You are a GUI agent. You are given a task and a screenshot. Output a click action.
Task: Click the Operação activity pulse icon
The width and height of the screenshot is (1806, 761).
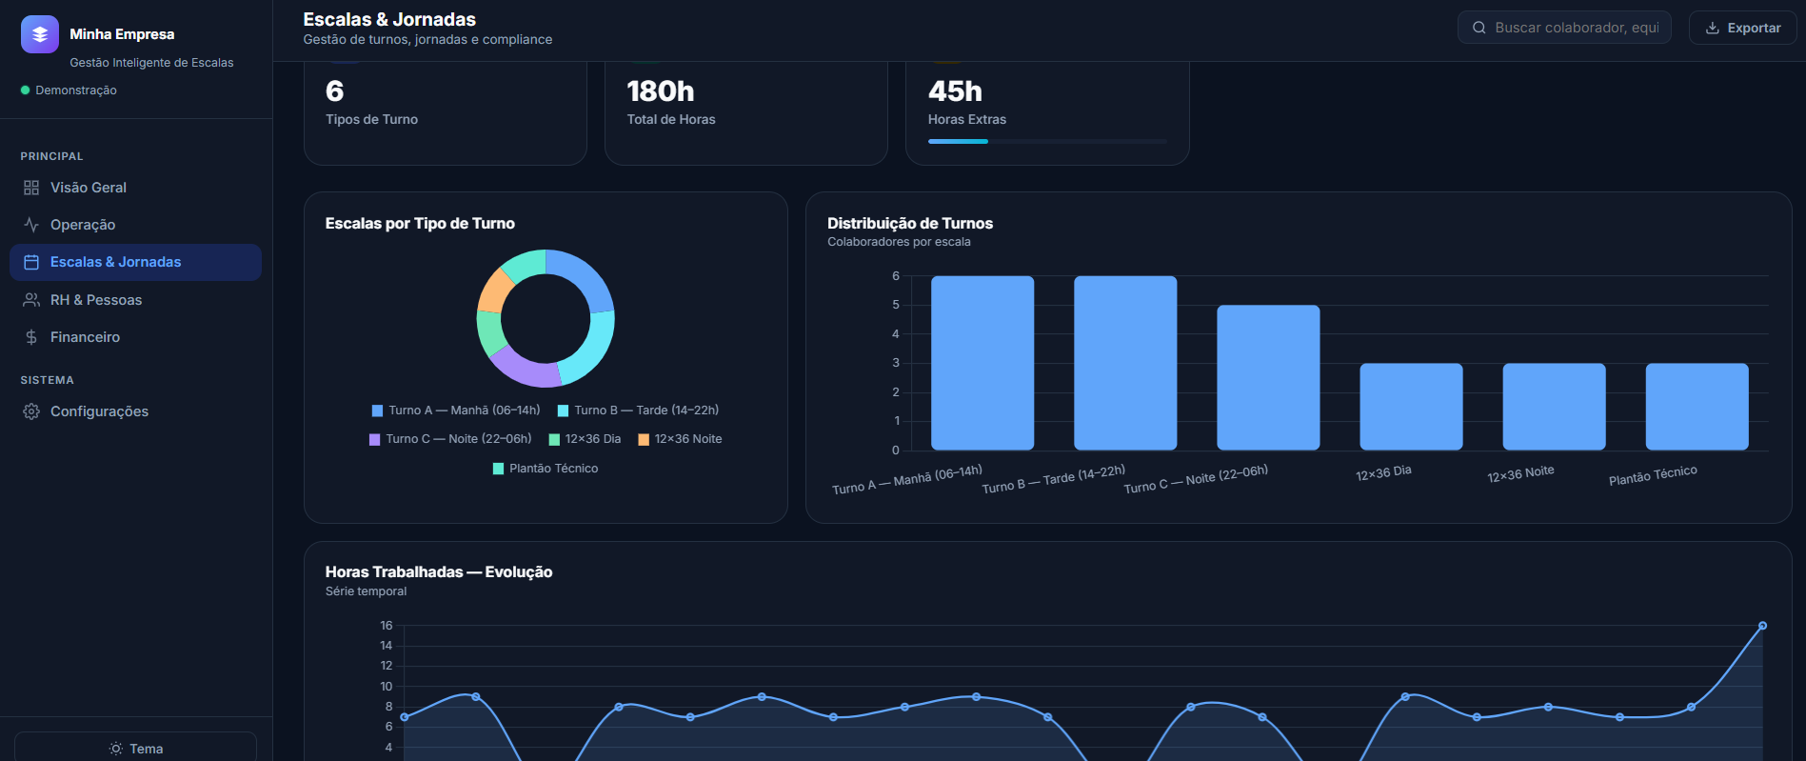31,225
